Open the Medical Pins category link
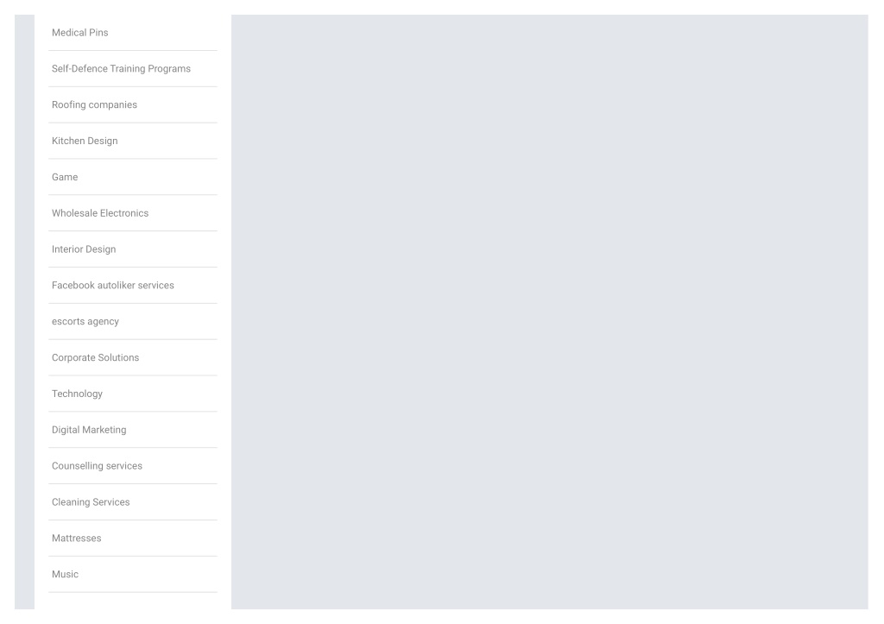This screenshot has height=624, width=884. [80, 33]
